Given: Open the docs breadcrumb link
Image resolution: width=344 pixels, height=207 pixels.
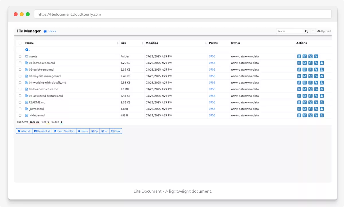Looking at the screenshot, I should pyautogui.click(x=52, y=31).
